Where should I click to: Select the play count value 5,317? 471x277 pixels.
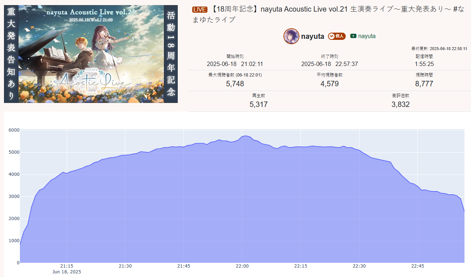258,104
